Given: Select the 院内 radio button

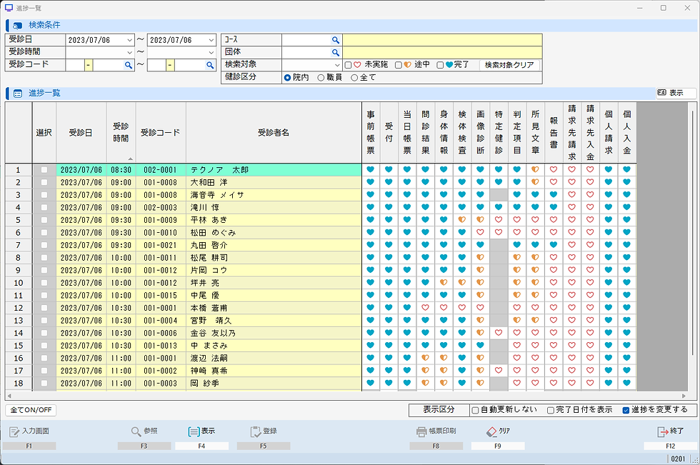Looking at the screenshot, I should pyautogui.click(x=287, y=78).
